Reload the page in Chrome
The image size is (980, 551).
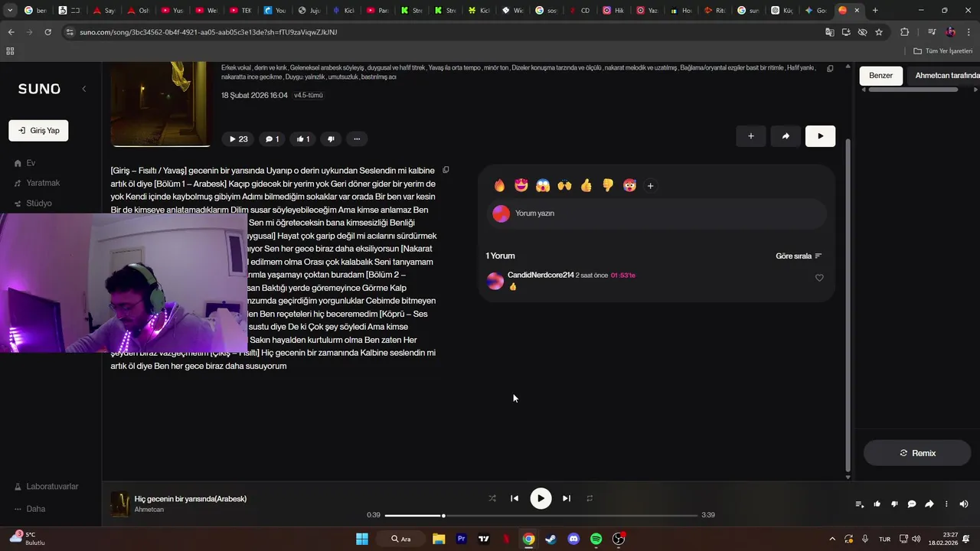pyautogui.click(x=47, y=32)
